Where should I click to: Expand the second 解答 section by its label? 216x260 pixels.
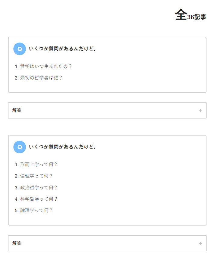coord(17,243)
